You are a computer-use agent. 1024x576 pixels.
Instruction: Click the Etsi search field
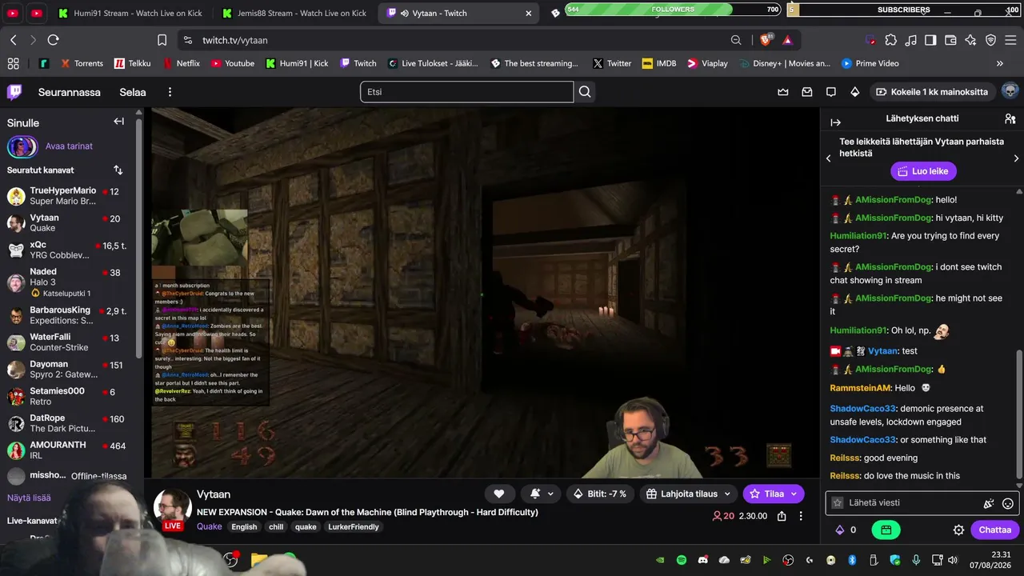(x=467, y=92)
